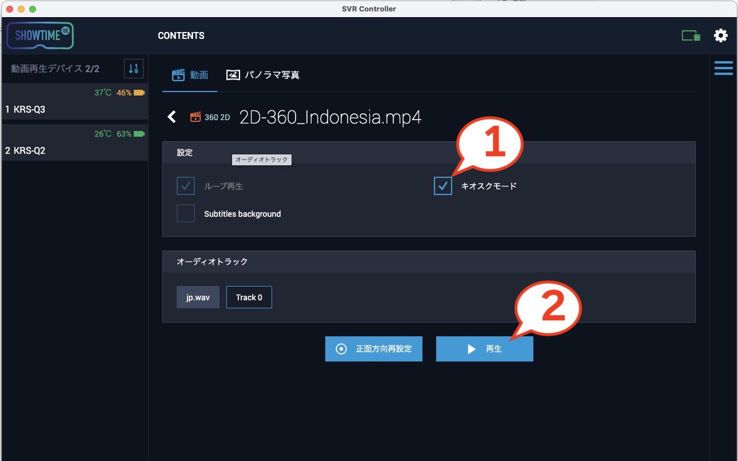
Task: Click the green device connection icon
Action: [x=691, y=36]
